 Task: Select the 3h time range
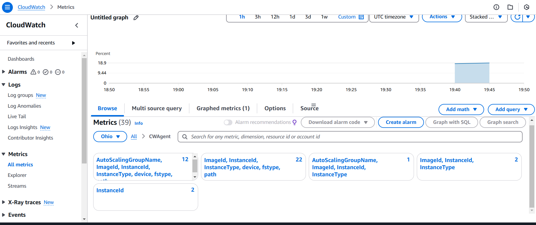click(258, 17)
